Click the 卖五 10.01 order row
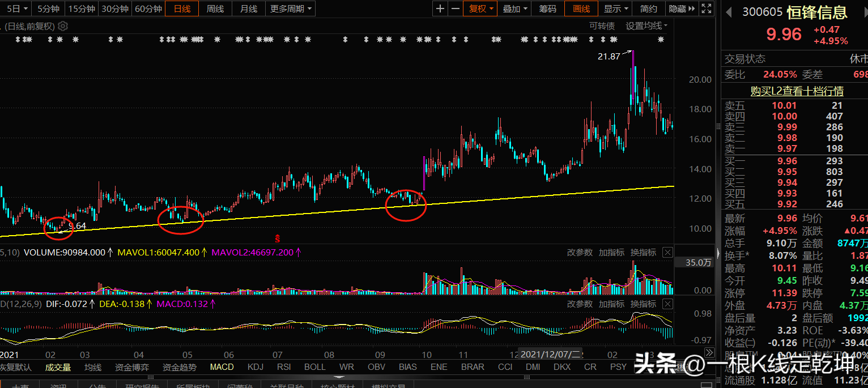Screen dimensions: 868x388 point(793,105)
